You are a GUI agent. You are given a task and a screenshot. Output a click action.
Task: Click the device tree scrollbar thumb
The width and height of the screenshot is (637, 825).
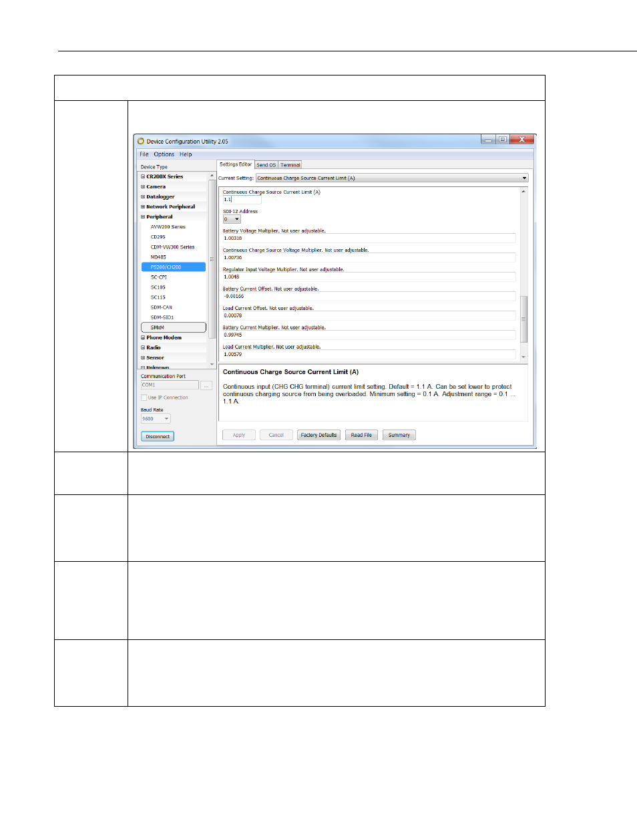pyautogui.click(x=212, y=259)
